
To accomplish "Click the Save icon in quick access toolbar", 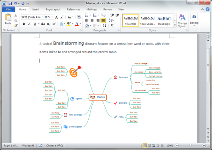I will [x=10, y=3].
